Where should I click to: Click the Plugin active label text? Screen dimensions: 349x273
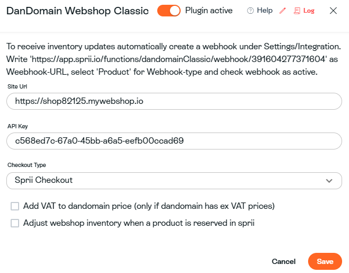pos(209,11)
